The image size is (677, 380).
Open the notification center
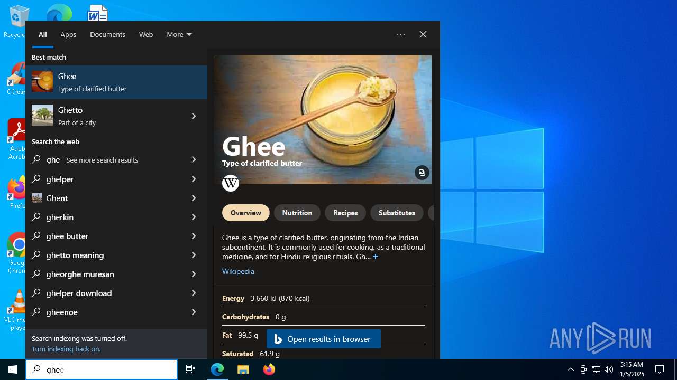(x=660, y=369)
